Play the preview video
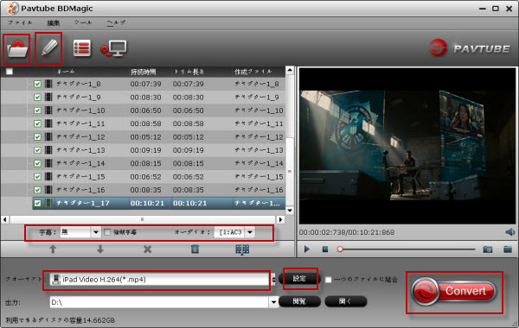Image resolution: width=519 pixels, height=328 pixels. click(307, 249)
